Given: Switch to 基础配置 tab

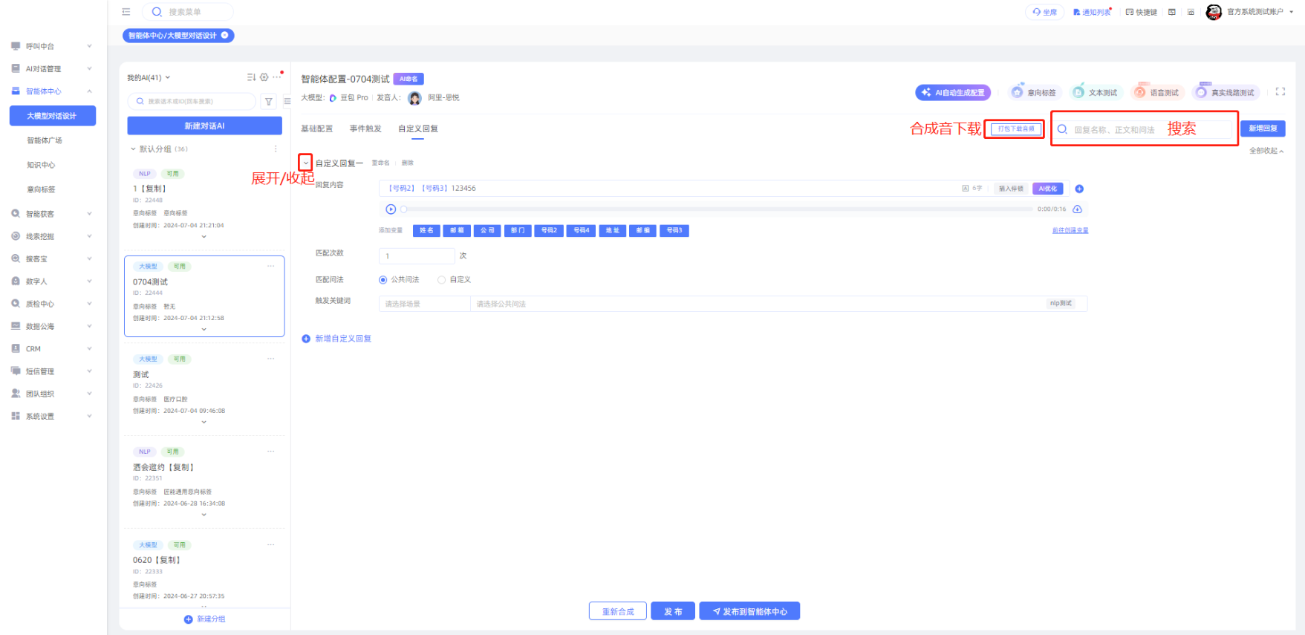Looking at the screenshot, I should pos(316,128).
